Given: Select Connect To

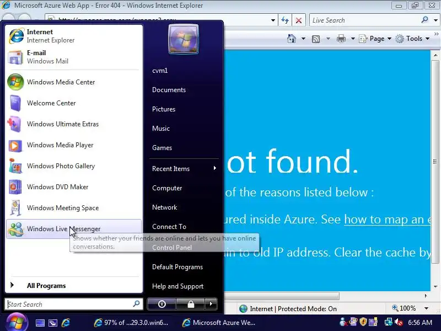Looking at the screenshot, I should click(169, 227).
